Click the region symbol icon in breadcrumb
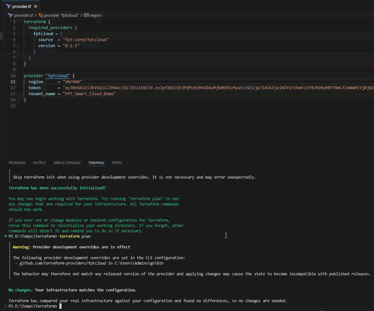This screenshot has width=374, height=311. pyautogui.click(x=86, y=15)
